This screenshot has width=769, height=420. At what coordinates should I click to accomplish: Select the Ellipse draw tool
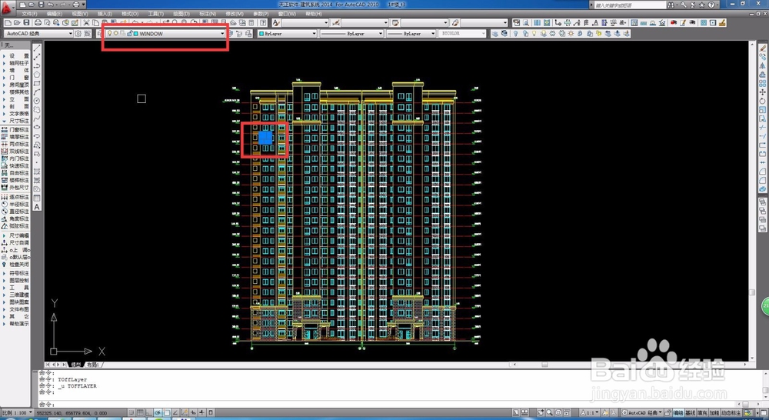pyautogui.click(x=37, y=127)
